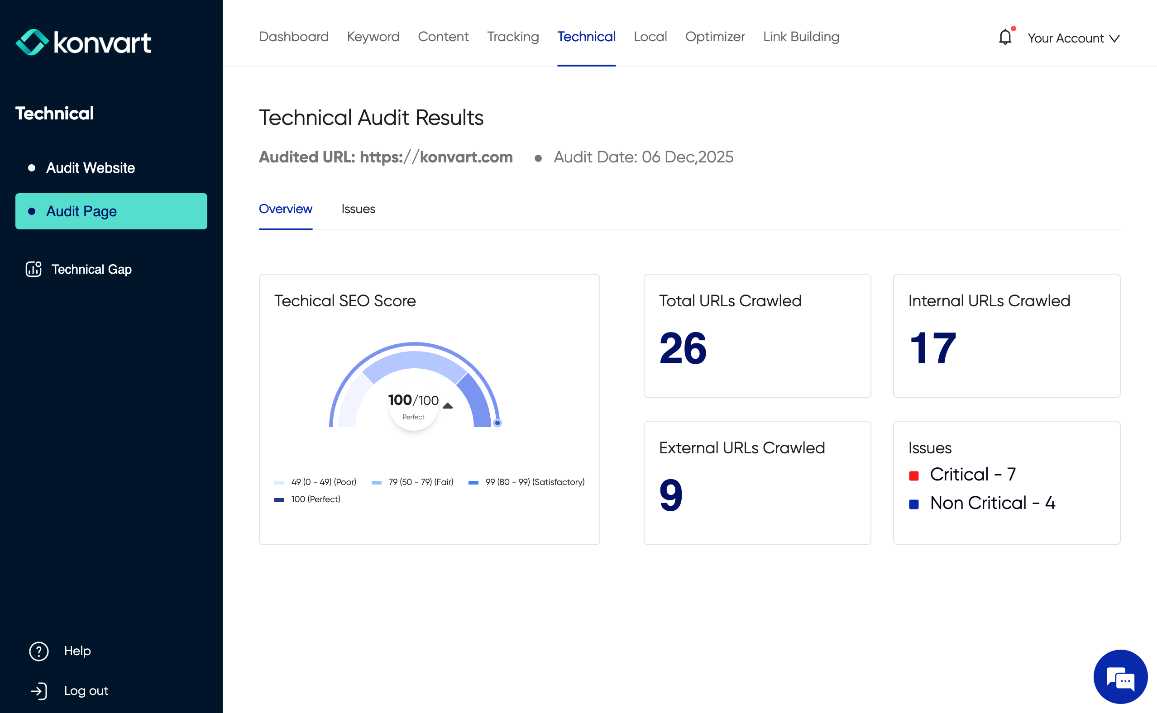Image resolution: width=1157 pixels, height=713 pixels.
Task: Click the konvart logo
Action: (83, 42)
